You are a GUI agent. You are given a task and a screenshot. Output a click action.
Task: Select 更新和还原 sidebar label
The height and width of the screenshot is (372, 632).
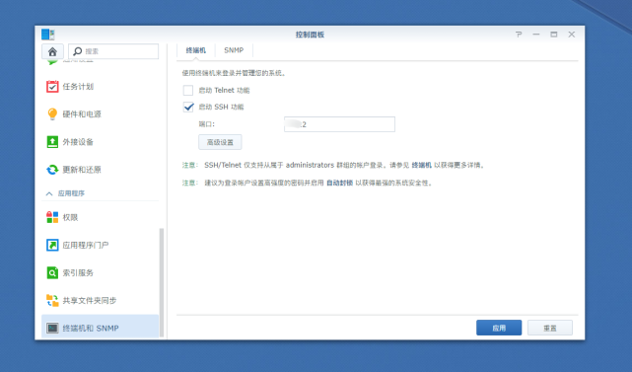[x=82, y=170]
